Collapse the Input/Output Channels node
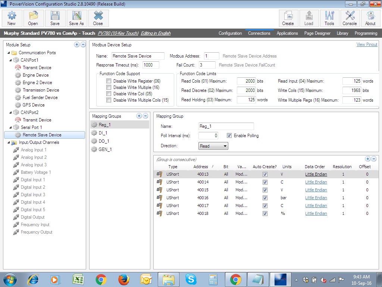This screenshot has height=287, width=382. [x=9, y=142]
